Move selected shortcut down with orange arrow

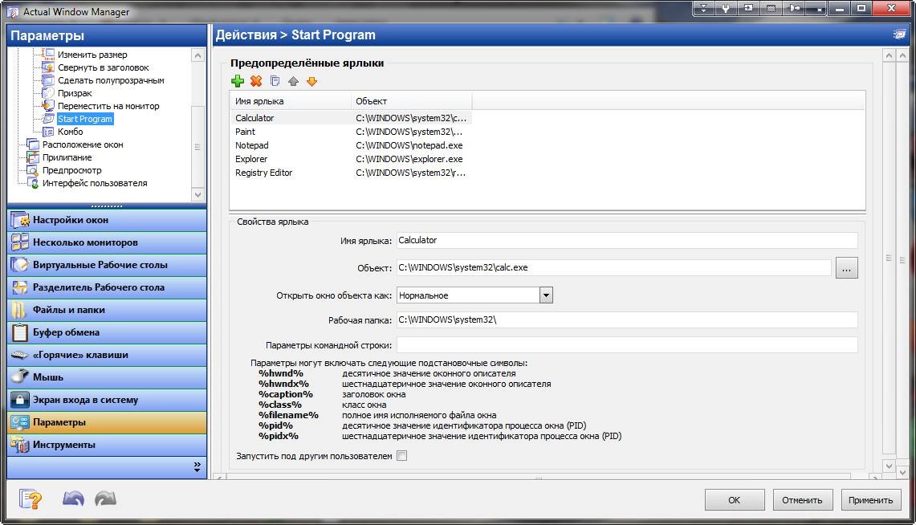pos(312,81)
